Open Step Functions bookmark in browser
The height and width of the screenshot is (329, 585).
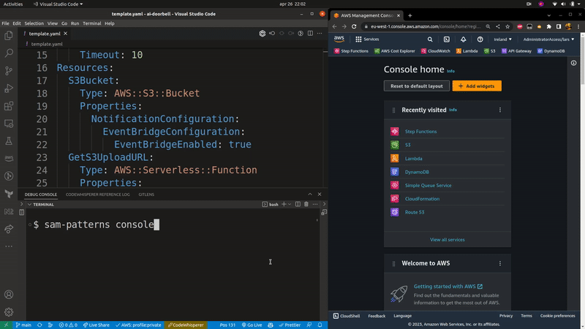click(351, 51)
